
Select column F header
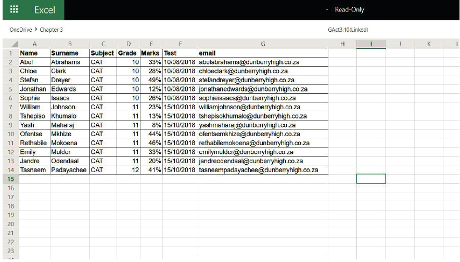(181, 44)
